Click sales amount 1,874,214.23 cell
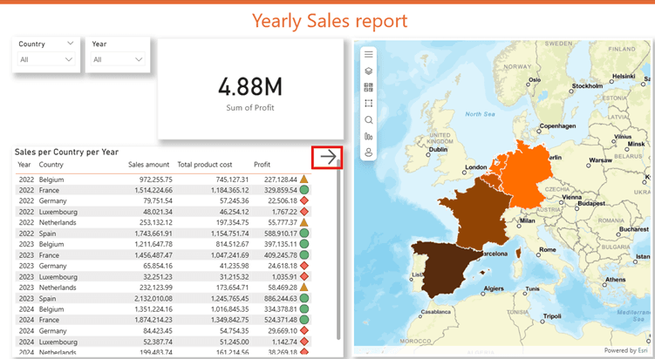The image size is (655, 359). click(154, 320)
